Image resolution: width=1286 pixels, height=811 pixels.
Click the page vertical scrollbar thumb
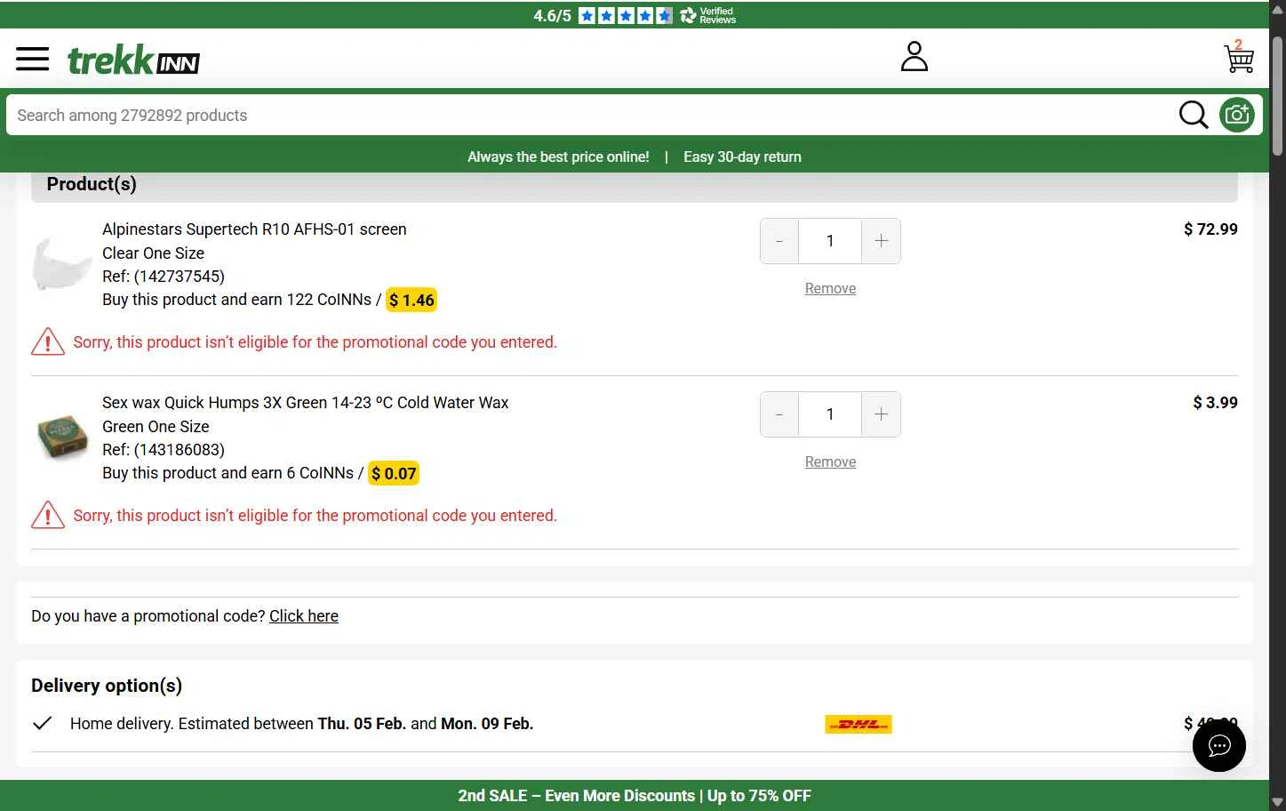1277,96
